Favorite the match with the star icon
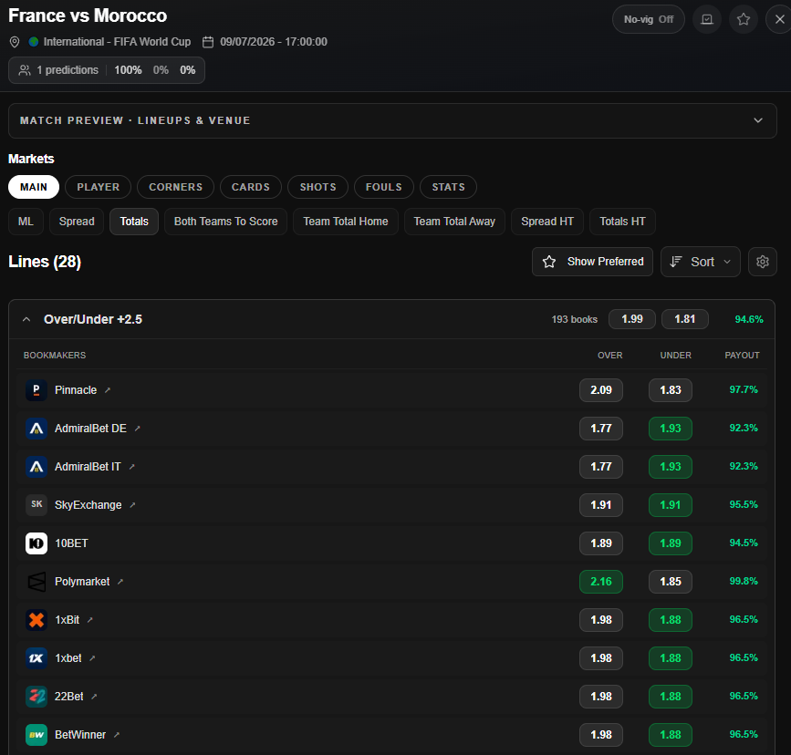Screen dimensions: 791x755 (743, 20)
